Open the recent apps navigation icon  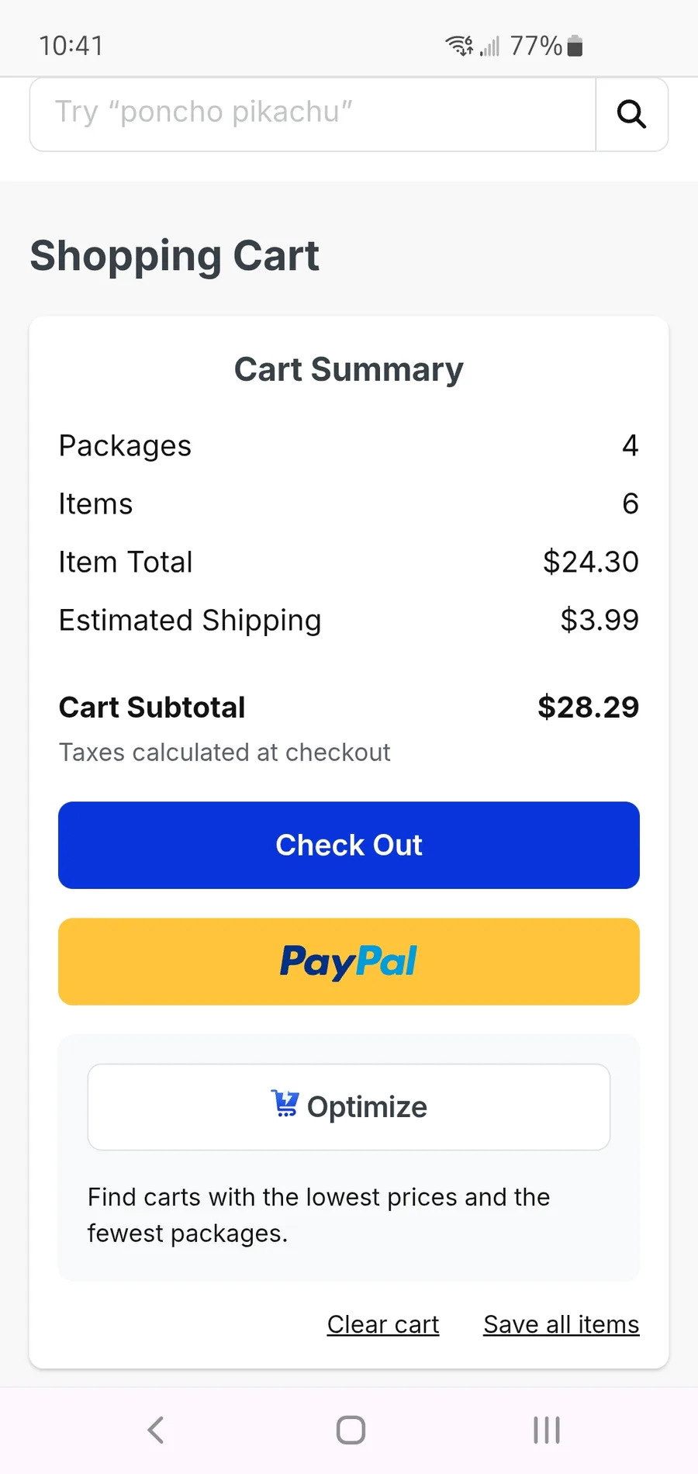click(546, 1430)
